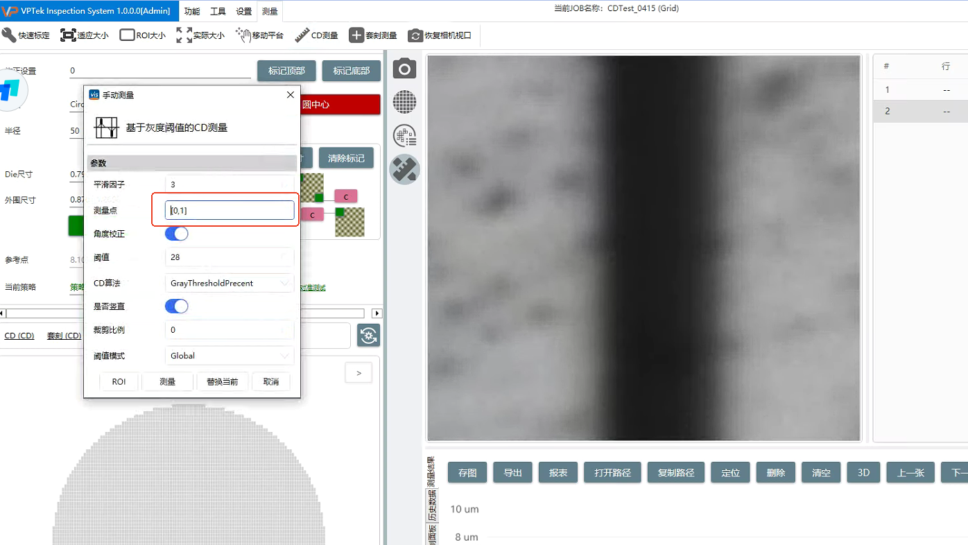Click the left pink C marker

[x=312, y=215]
